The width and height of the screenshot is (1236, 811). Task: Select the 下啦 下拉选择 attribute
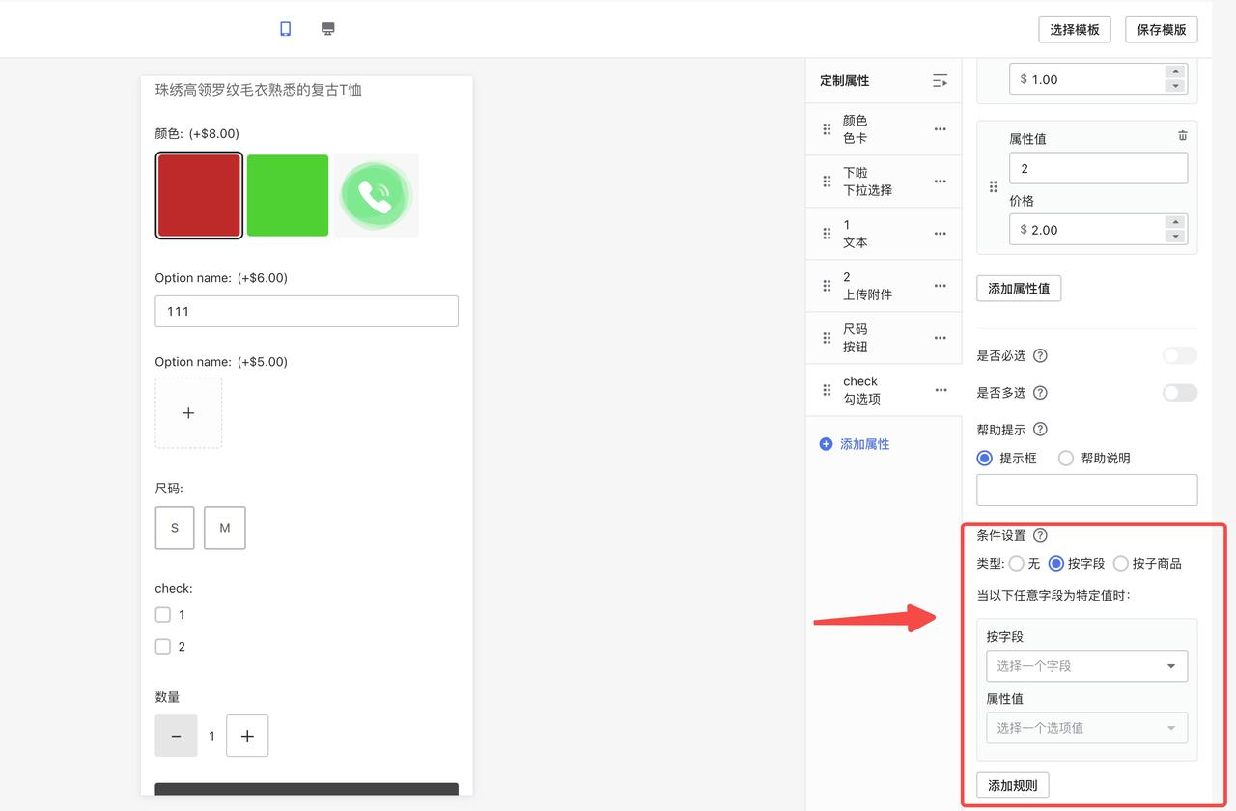[x=884, y=182]
